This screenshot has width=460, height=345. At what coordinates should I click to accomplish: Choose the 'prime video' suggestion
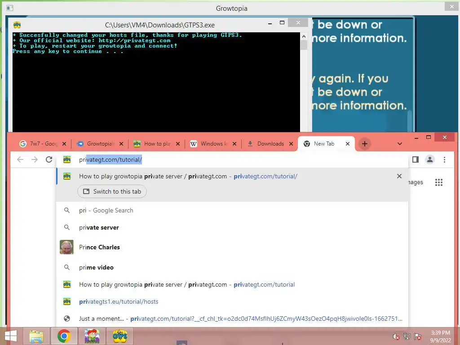click(232, 267)
